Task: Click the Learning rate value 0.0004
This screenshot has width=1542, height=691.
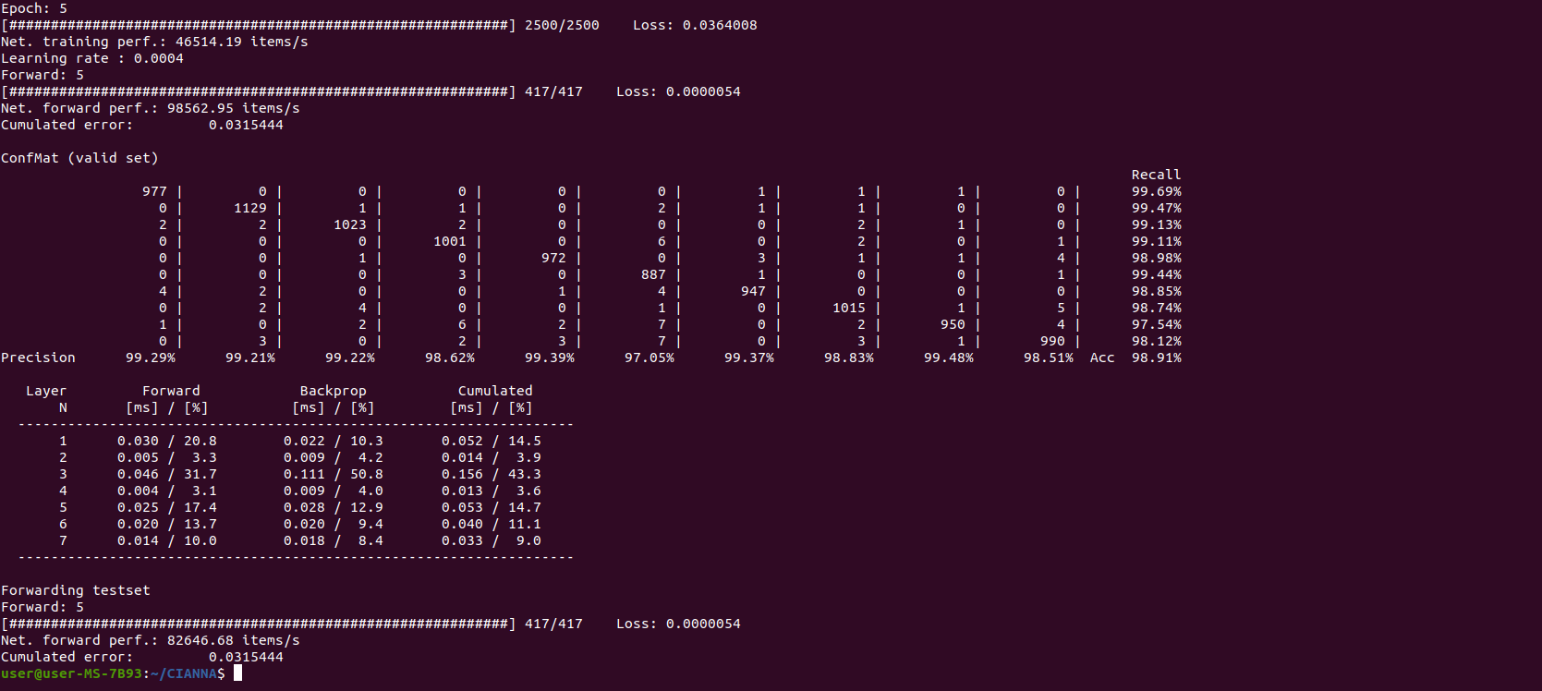Action: click(158, 58)
